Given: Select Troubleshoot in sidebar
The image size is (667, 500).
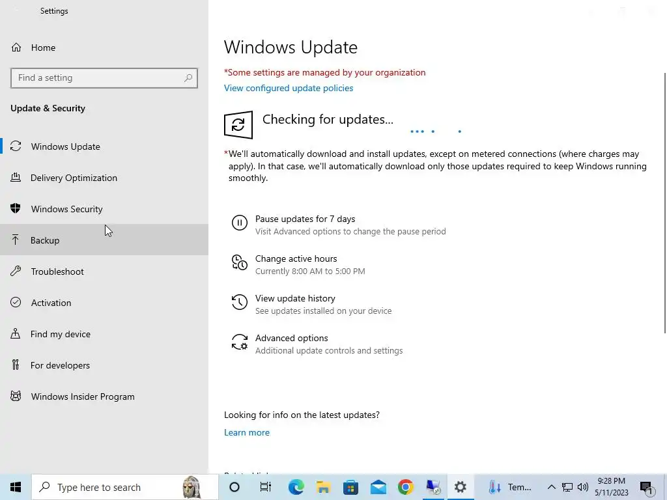Looking at the screenshot, I should pyautogui.click(x=104, y=271).
